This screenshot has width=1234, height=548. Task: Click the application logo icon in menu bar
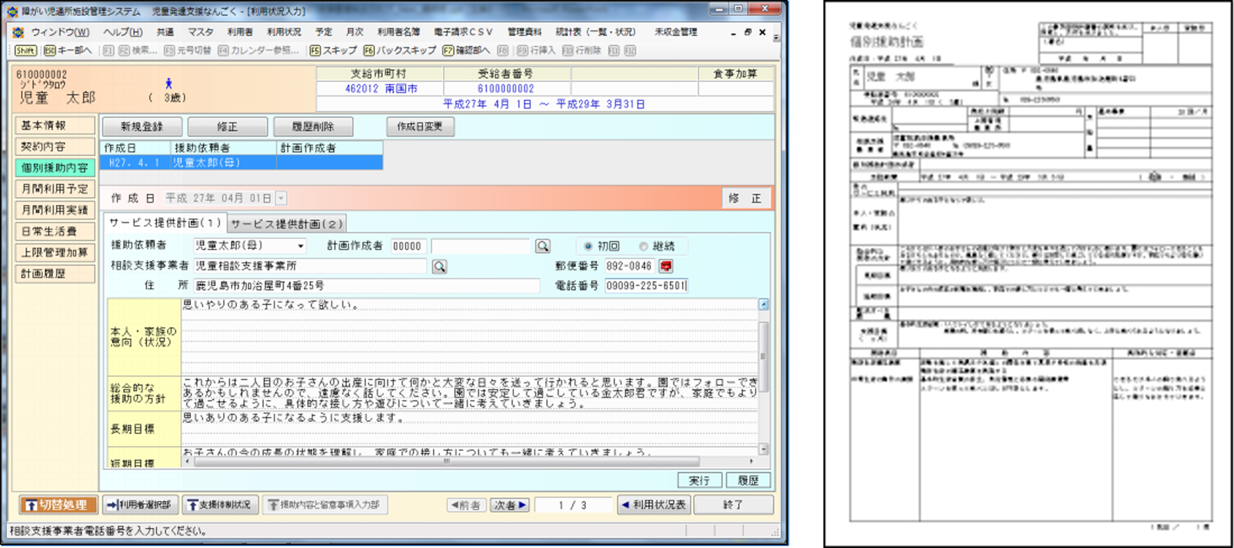click(18, 32)
